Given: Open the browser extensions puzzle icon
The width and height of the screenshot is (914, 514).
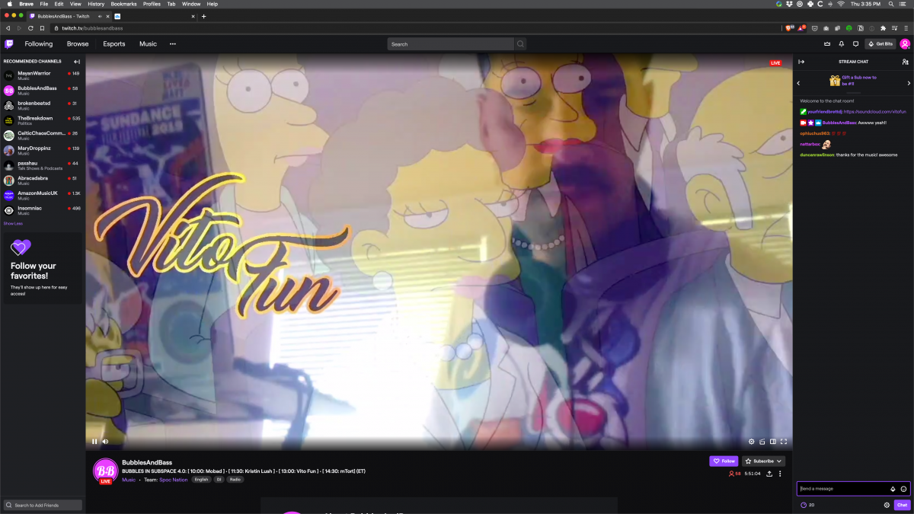Looking at the screenshot, I should pos(883,28).
